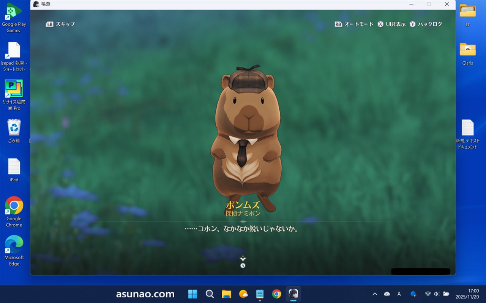Click the Notepad icon in taskbar
This screenshot has height=303, width=486.
point(260,294)
